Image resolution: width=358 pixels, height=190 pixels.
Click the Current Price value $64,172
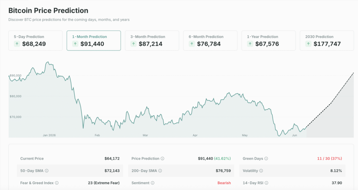[112, 159]
